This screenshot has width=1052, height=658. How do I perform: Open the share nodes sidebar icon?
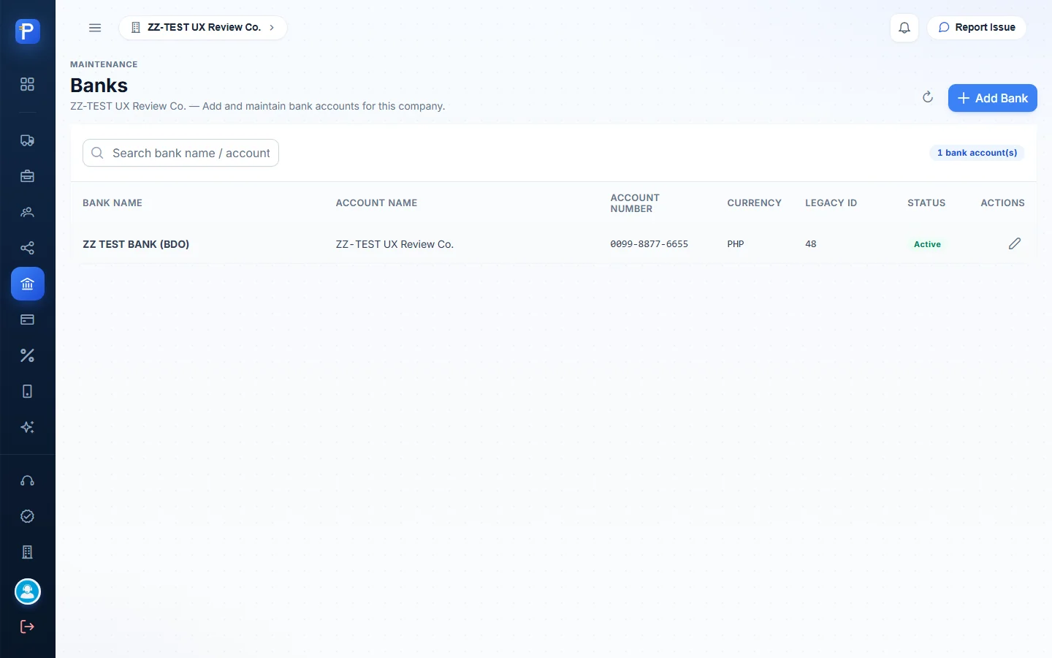27,248
